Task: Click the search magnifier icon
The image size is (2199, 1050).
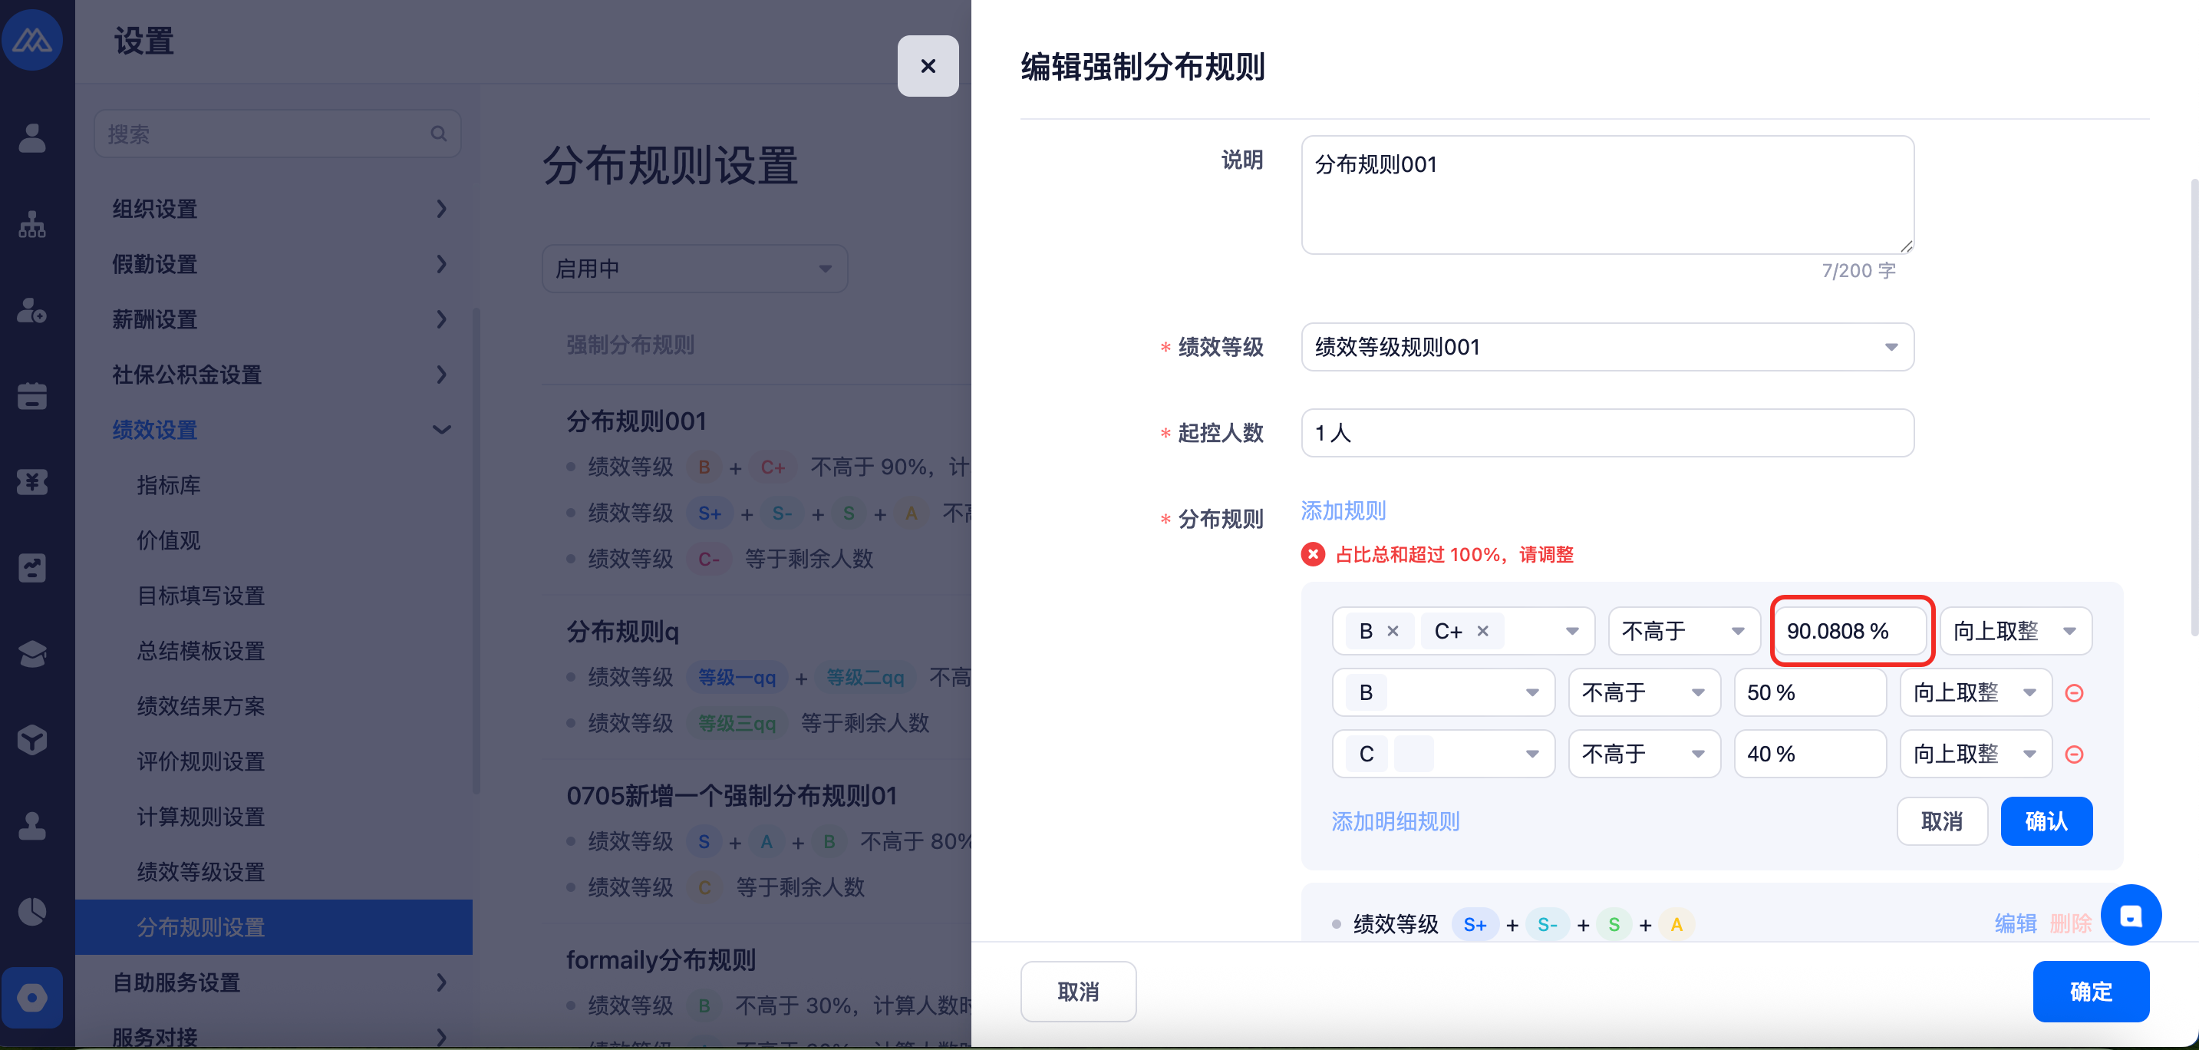Action: (439, 134)
